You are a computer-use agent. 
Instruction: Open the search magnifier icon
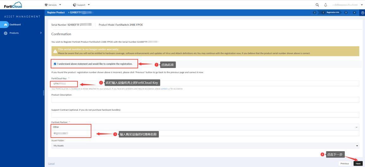317,5
